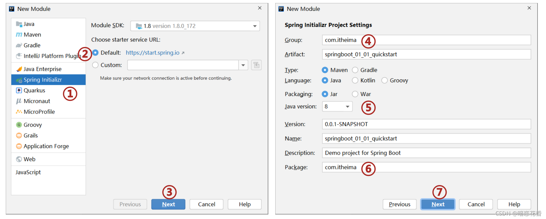The width and height of the screenshot is (546, 219).
Task: Click the Micronaut icon
Action: (19, 101)
